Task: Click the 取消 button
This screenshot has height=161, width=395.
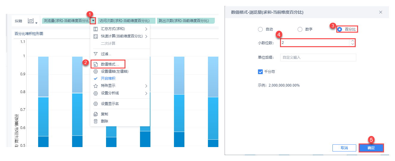Action: 344,148
